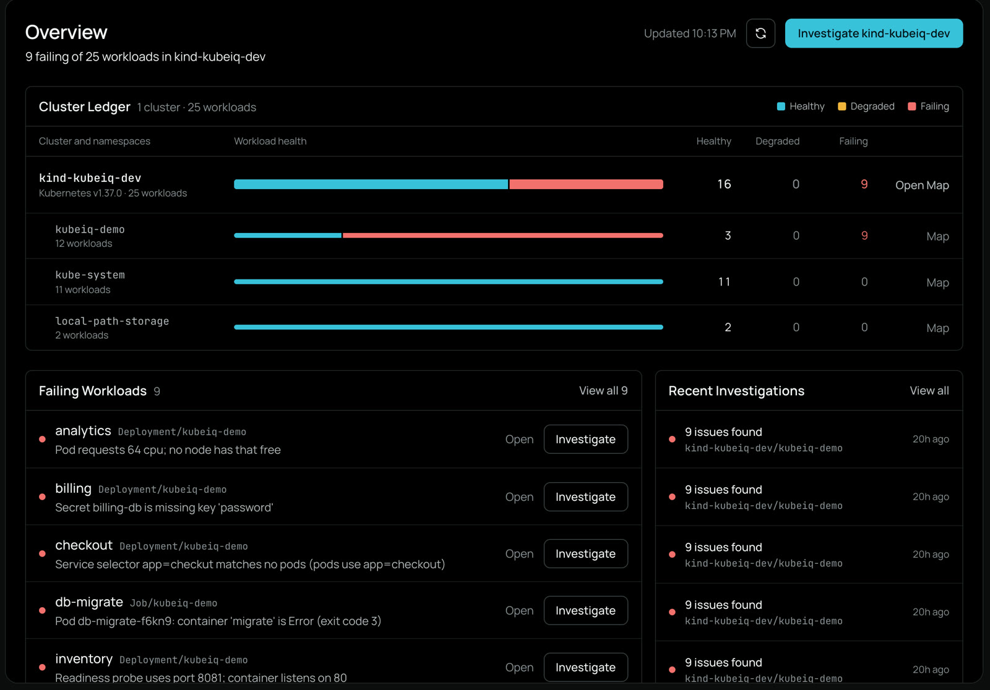Click the kind-kubeiq-dev workload health bar
990x690 pixels.
[x=449, y=184]
